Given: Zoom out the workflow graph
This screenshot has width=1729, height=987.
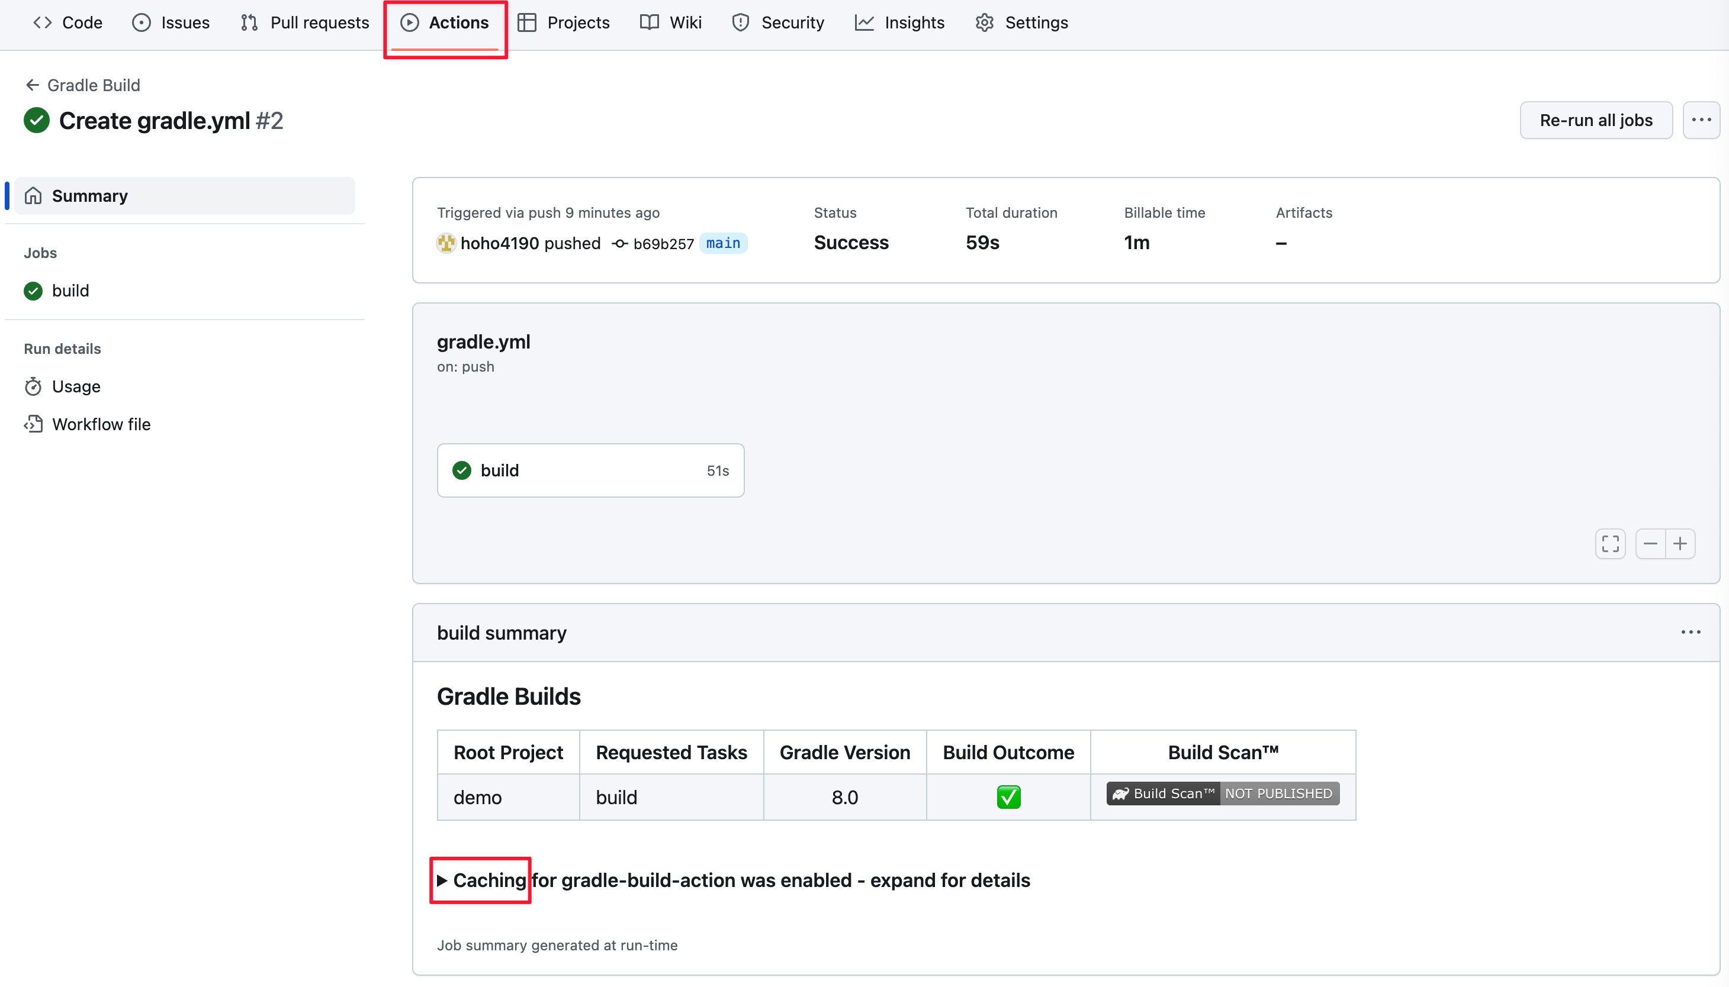Looking at the screenshot, I should [1650, 544].
